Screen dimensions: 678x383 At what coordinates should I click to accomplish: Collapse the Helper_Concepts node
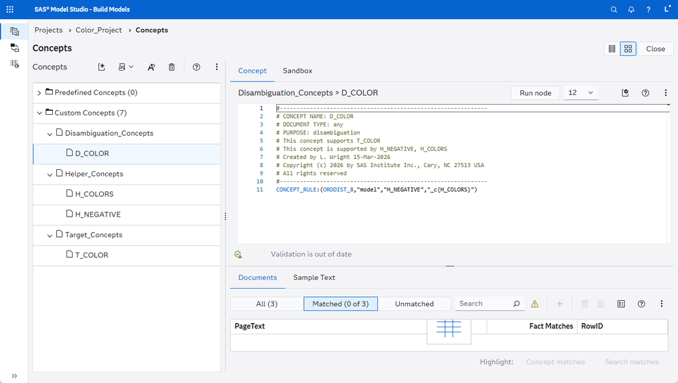(50, 175)
